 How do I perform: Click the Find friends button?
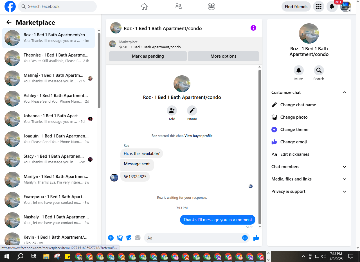pos(296,6)
